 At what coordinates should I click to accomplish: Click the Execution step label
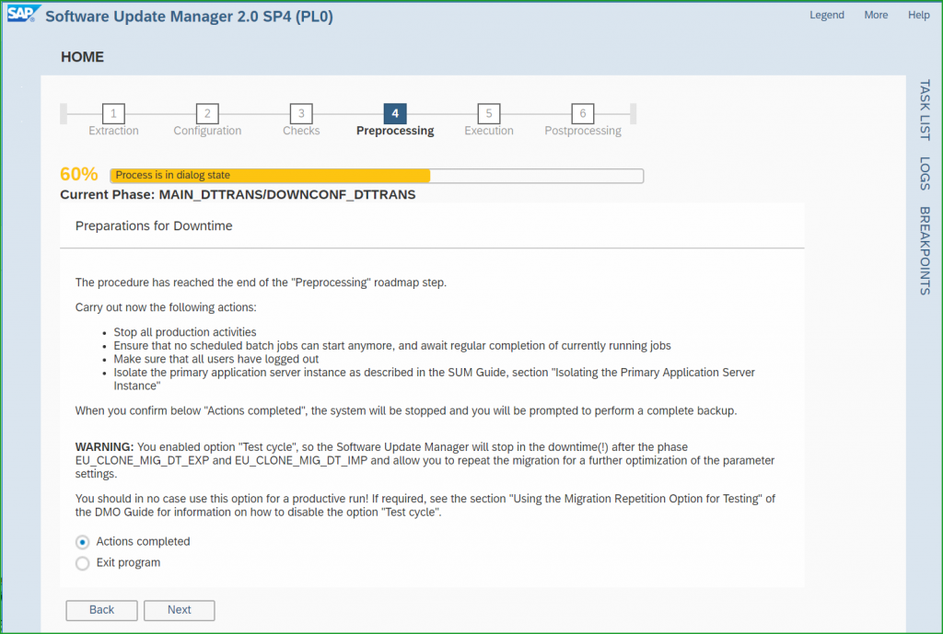click(489, 131)
